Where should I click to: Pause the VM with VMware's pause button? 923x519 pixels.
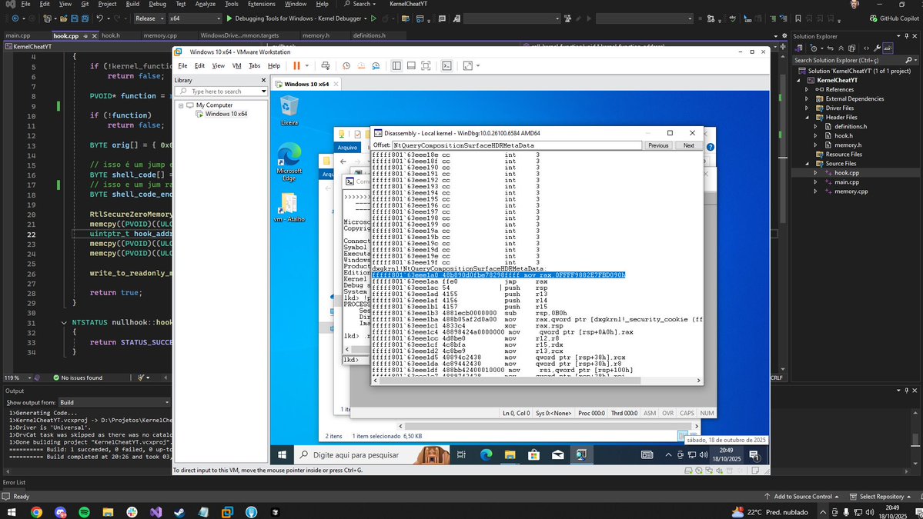(x=296, y=66)
